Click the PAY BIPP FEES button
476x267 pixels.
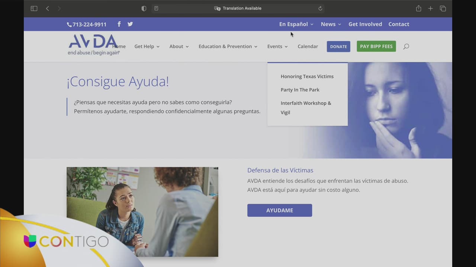click(x=376, y=46)
